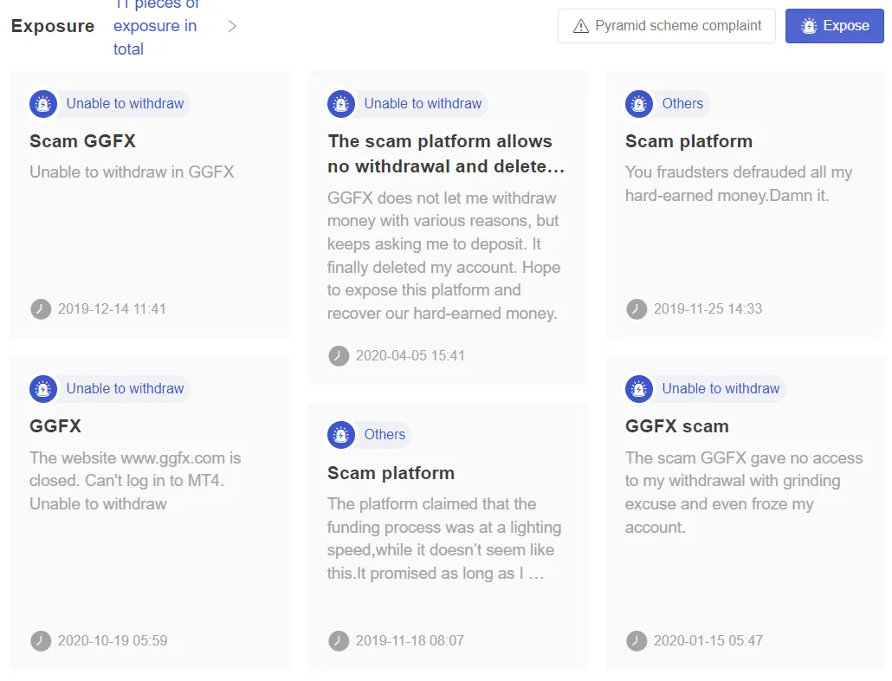The image size is (892, 681).
Task: Click timestamp 2019-11-25 14:33
Action: click(x=708, y=309)
